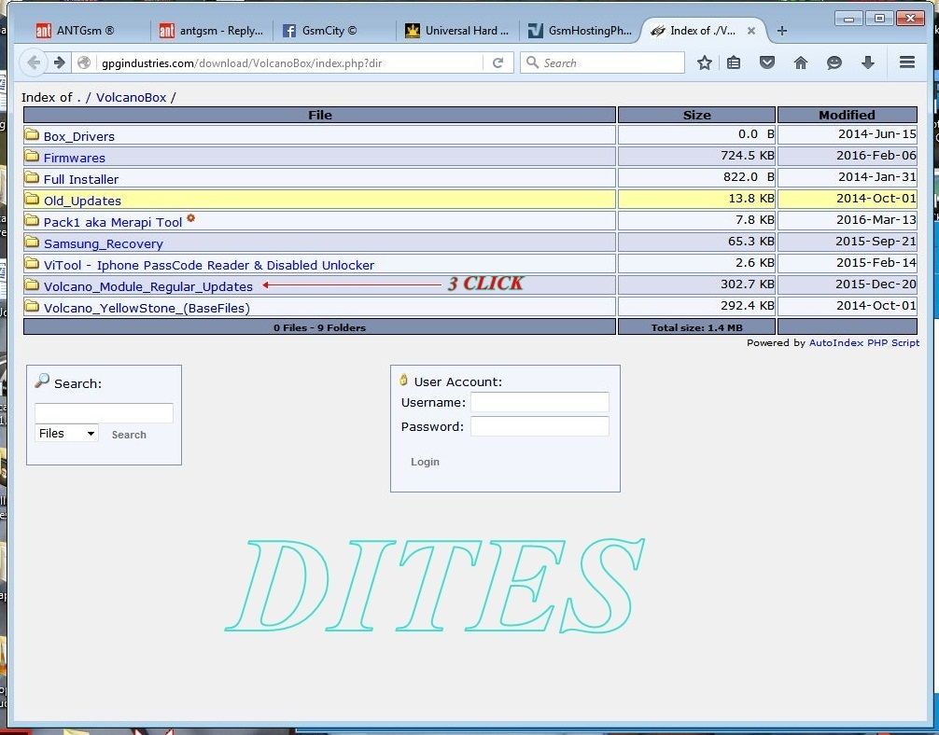Click the 0 Files - 9 Folders footer

[320, 327]
